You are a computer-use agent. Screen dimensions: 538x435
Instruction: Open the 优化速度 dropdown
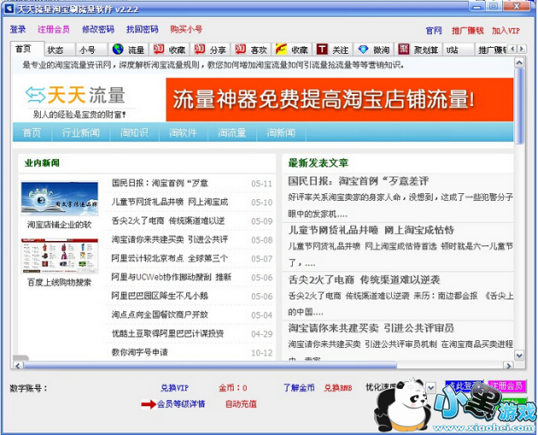coord(430,387)
